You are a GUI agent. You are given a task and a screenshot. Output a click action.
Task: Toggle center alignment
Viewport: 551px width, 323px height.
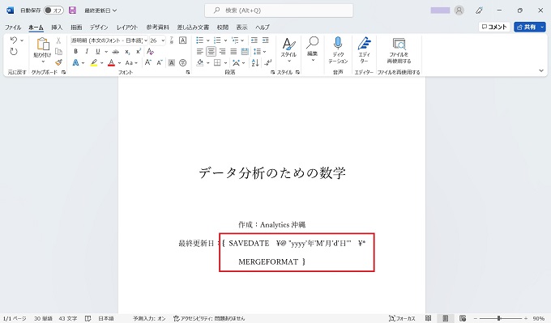pos(211,52)
